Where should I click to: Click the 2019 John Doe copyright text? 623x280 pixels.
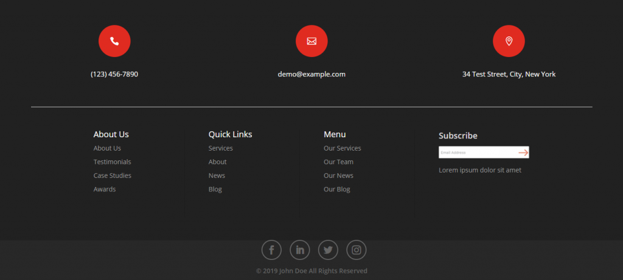pos(311,271)
